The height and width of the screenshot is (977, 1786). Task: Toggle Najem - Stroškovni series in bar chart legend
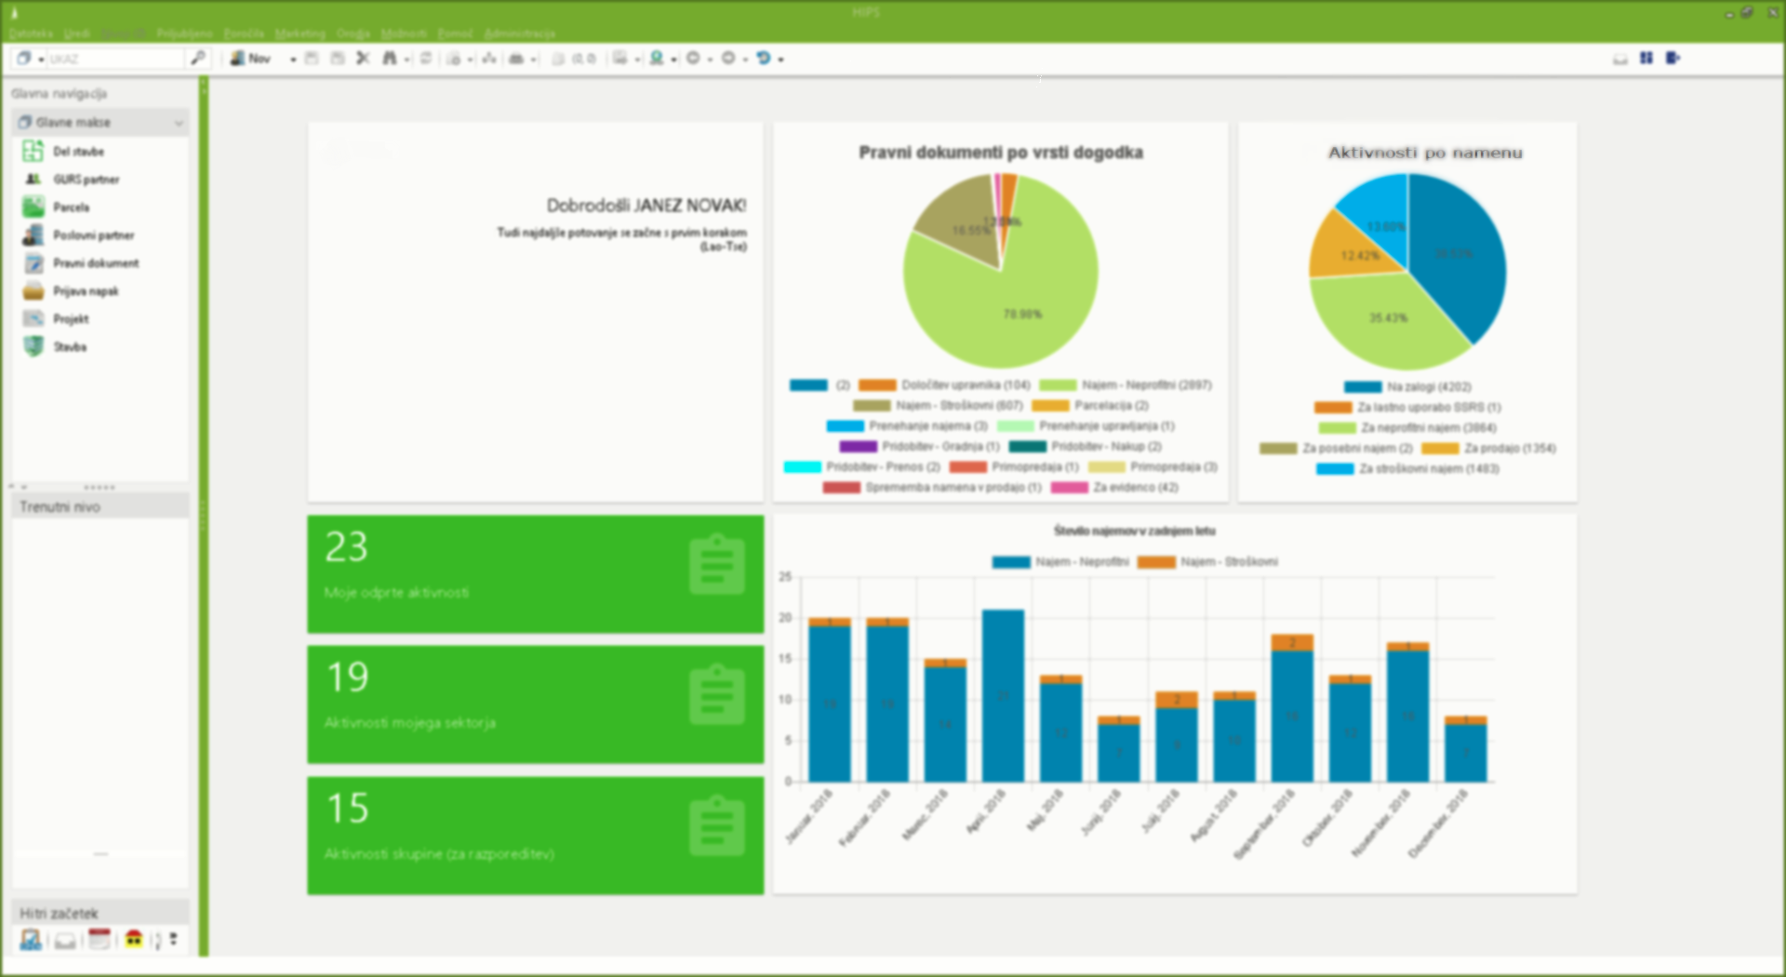pos(1207,562)
